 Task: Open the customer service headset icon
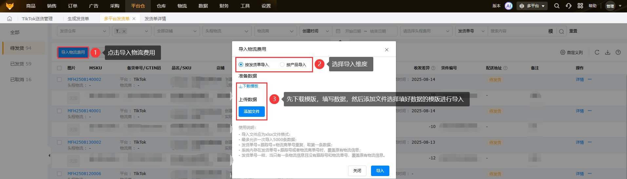(x=568, y=6)
